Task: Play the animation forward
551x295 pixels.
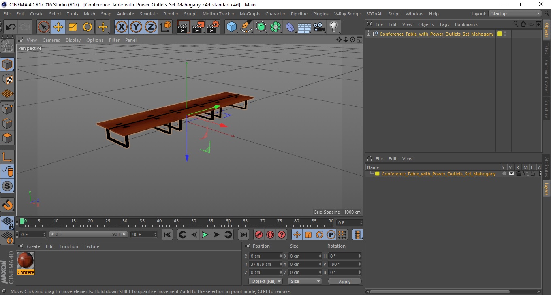Action: [x=205, y=235]
